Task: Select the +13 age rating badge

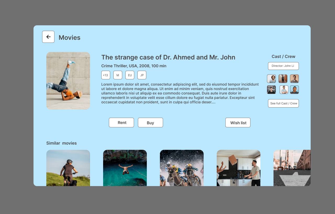Action: (106, 75)
